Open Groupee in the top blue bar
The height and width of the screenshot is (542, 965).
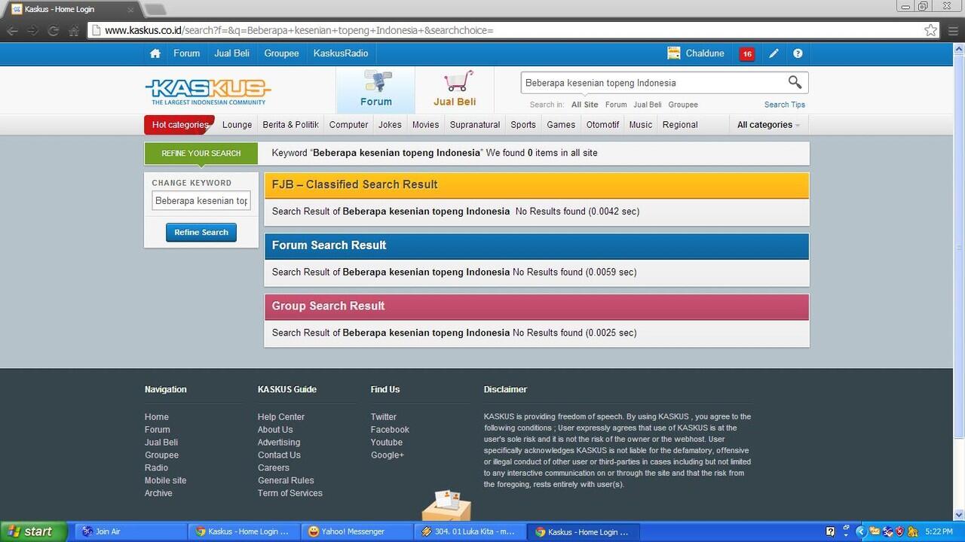(x=281, y=53)
